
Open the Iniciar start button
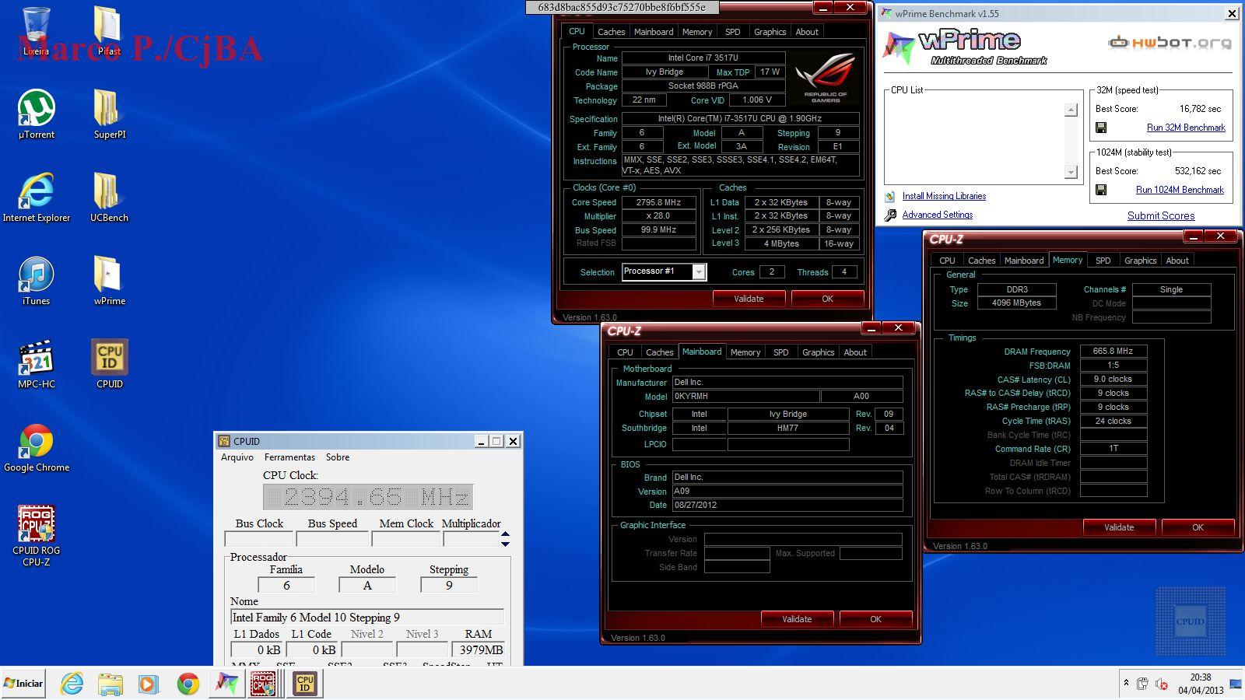coord(23,684)
